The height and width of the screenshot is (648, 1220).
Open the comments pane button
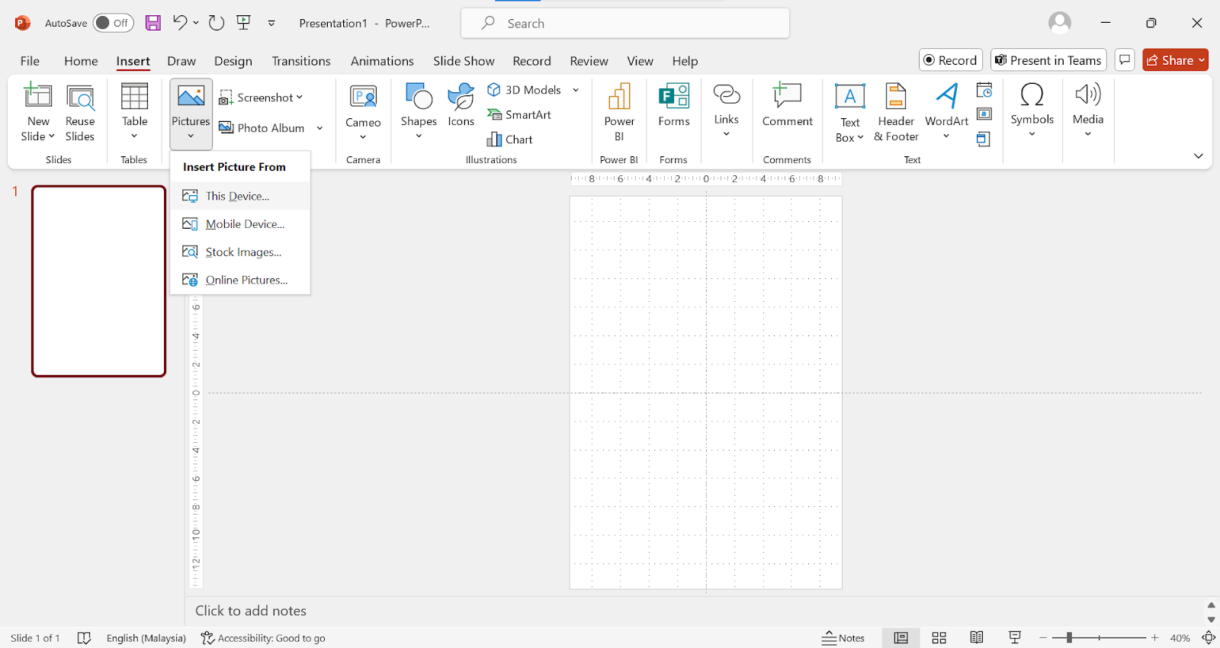coord(1125,60)
